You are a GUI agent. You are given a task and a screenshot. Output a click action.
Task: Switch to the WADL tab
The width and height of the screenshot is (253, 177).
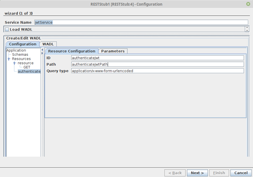pyautogui.click(x=48, y=44)
